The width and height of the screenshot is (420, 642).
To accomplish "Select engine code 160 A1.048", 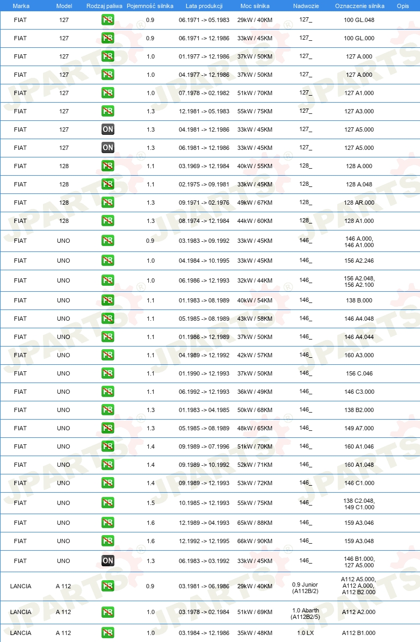I will [x=359, y=465].
